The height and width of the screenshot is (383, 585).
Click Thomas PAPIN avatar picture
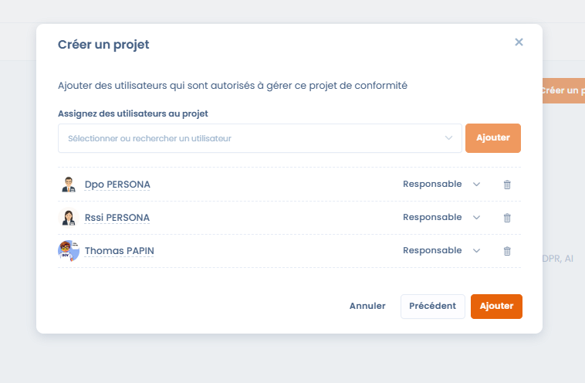point(69,251)
